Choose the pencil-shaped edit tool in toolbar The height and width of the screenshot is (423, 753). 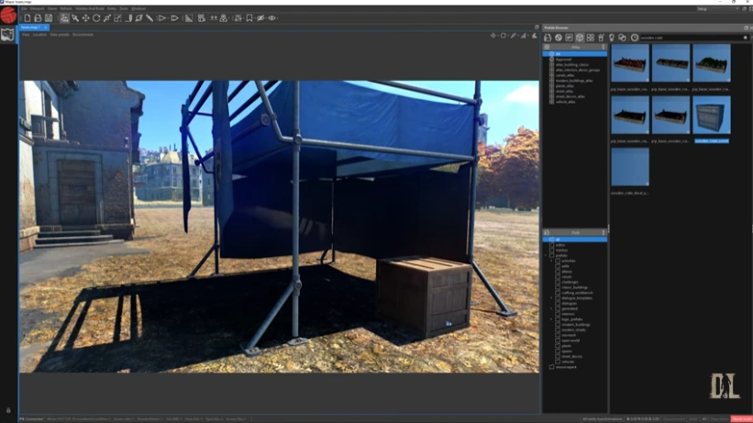click(149, 18)
